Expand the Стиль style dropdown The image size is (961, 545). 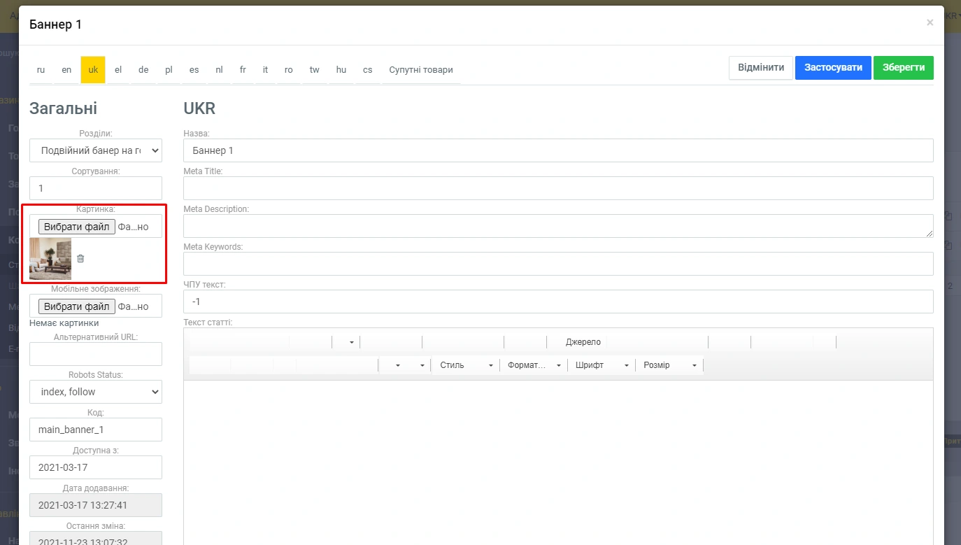465,365
